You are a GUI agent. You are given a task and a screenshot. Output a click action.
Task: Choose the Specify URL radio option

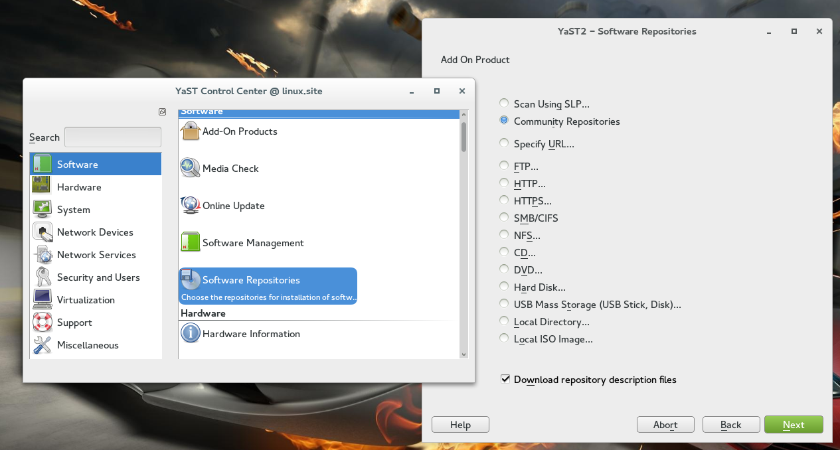point(504,143)
